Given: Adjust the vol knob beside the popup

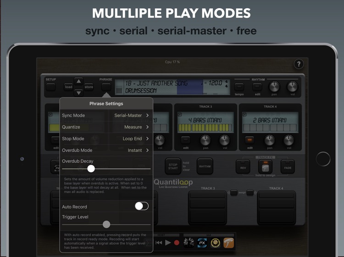Looking at the screenshot, I should tap(160, 140).
